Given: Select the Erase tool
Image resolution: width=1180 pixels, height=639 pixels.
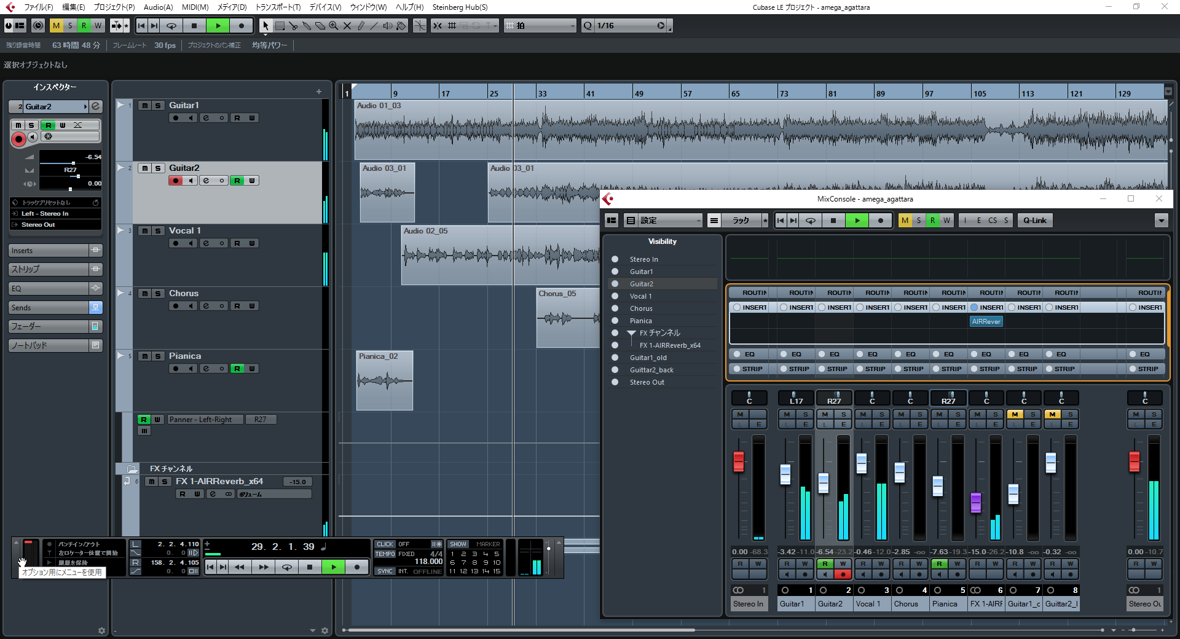Looking at the screenshot, I should pyautogui.click(x=320, y=26).
